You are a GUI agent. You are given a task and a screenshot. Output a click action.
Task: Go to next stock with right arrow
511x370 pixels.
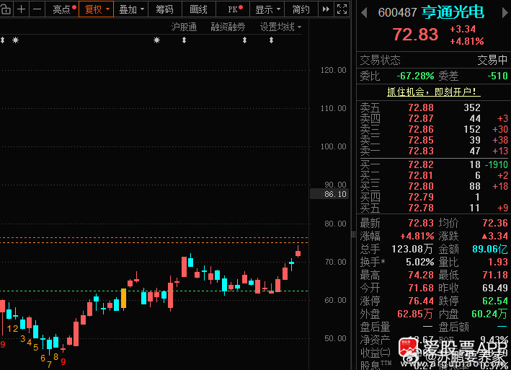coord(505,13)
